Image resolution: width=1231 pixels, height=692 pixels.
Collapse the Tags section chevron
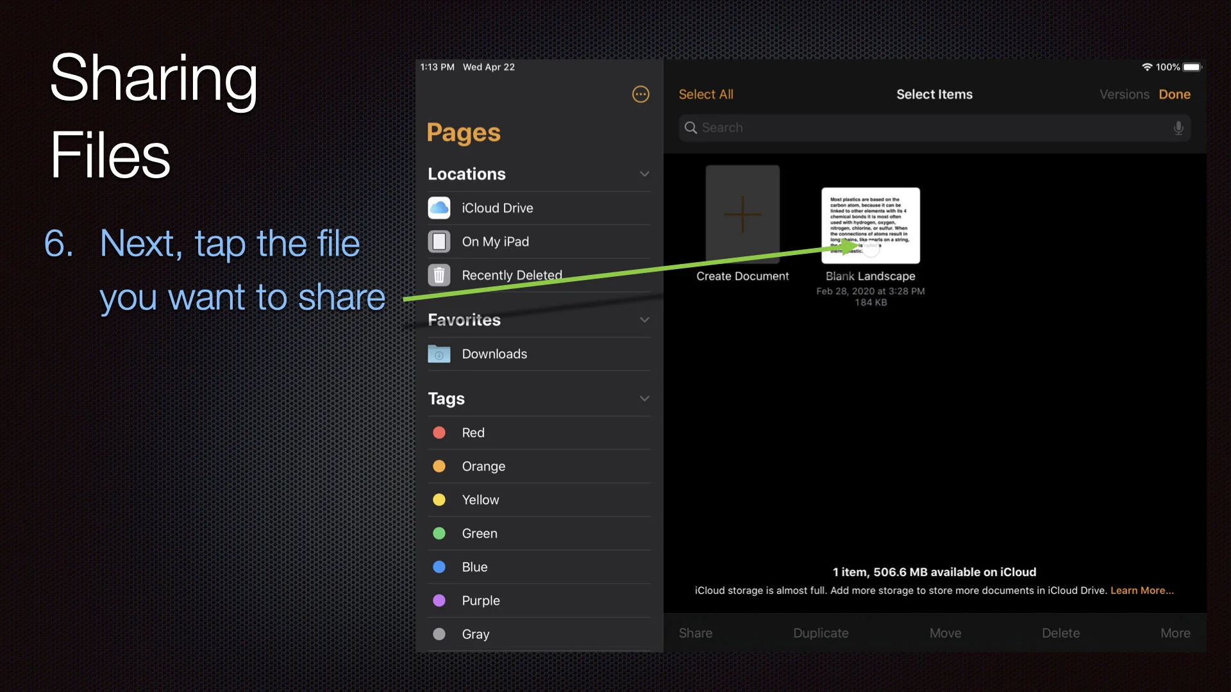click(644, 399)
